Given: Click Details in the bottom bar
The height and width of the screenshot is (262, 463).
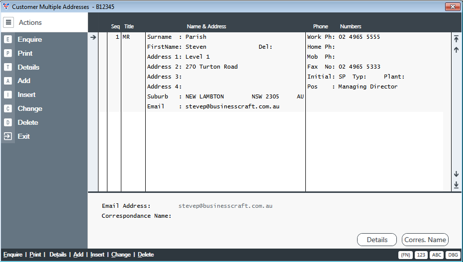Looking at the screenshot, I should pyautogui.click(x=58, y=255).
